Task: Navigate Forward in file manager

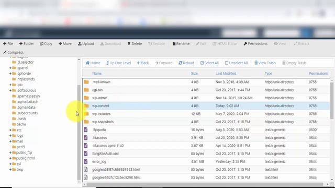Action: click(164, 63)
